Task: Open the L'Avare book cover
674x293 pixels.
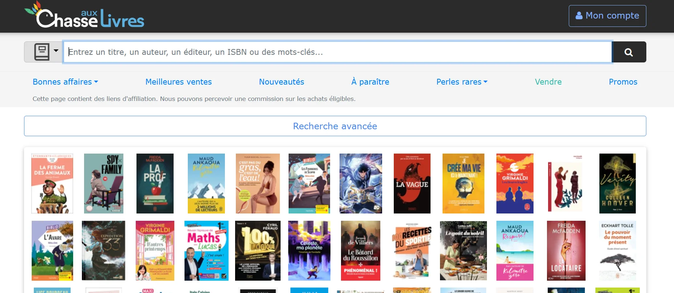Action: point(52,251)
